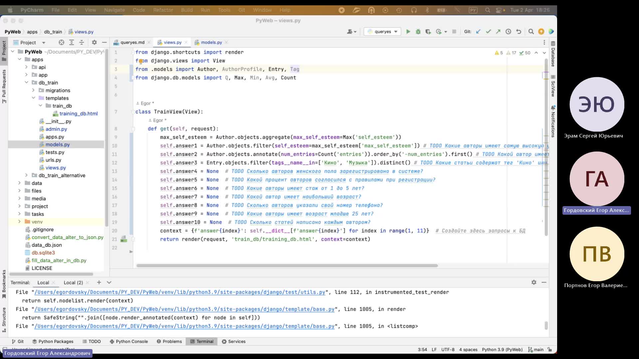Open the Python Packages tool tab
This screenshot has width=639, height=359.
(53, 341)
